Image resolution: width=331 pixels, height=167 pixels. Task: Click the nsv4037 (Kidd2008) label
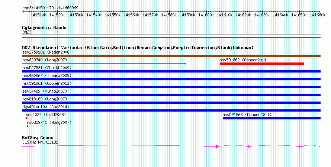coord(46,115)
